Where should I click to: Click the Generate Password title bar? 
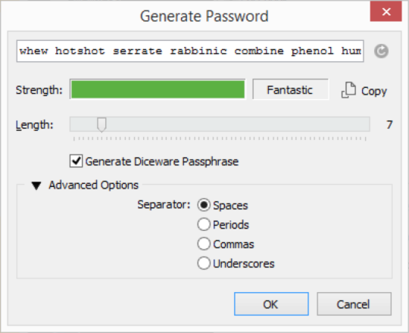click(204, 16)
